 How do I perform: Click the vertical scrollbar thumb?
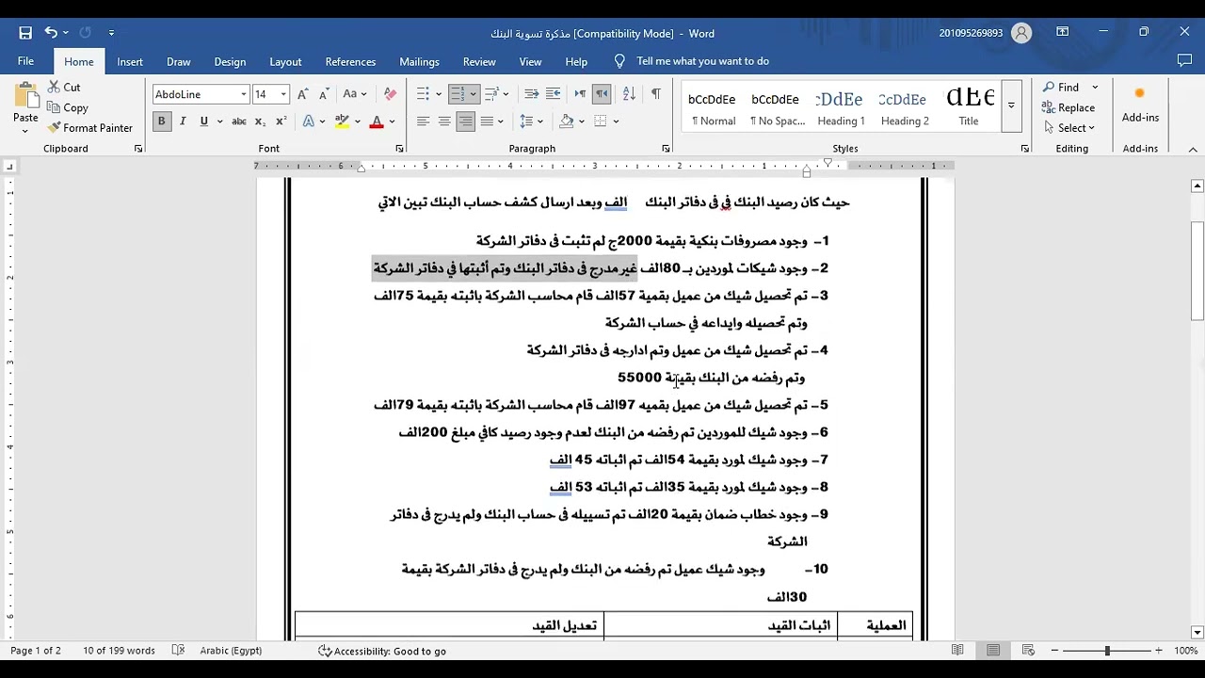[1197, 270]
